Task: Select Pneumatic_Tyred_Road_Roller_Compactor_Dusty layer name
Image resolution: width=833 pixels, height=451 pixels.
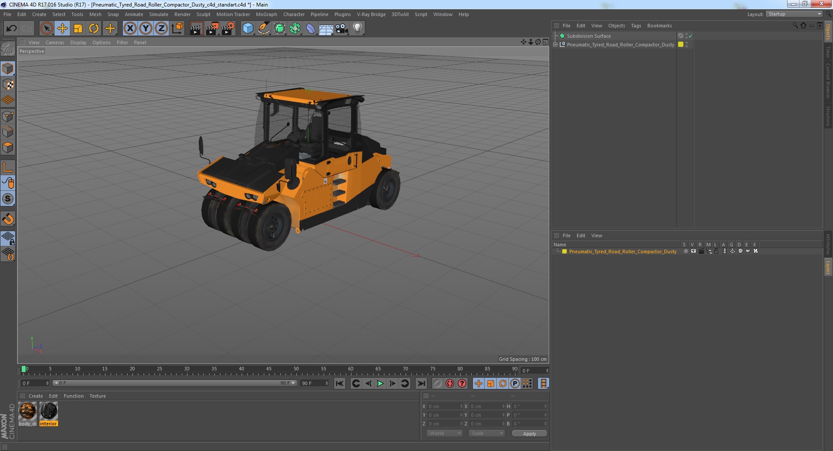Action: click(x=623, y=252)
